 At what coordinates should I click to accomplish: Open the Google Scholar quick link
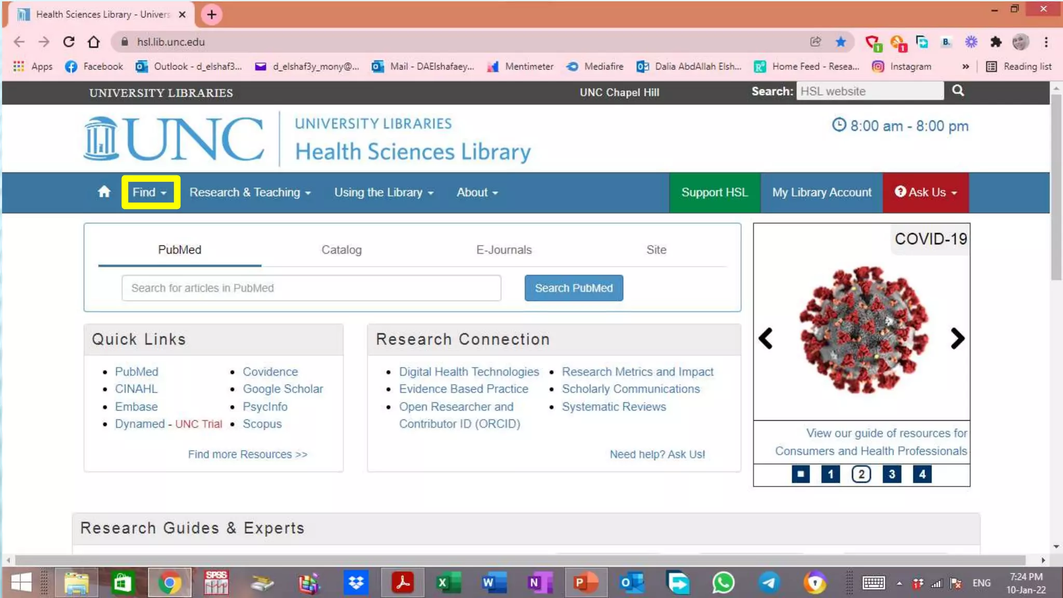click(x=282, y=389)
